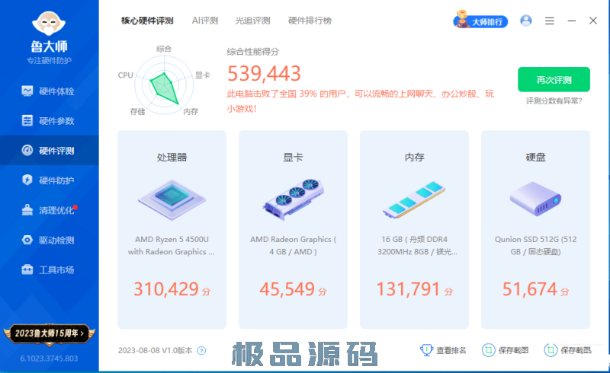Open the 工具市场 toolbox icon
Viewport: 610px width, 373px height.
tap(27, 269)
